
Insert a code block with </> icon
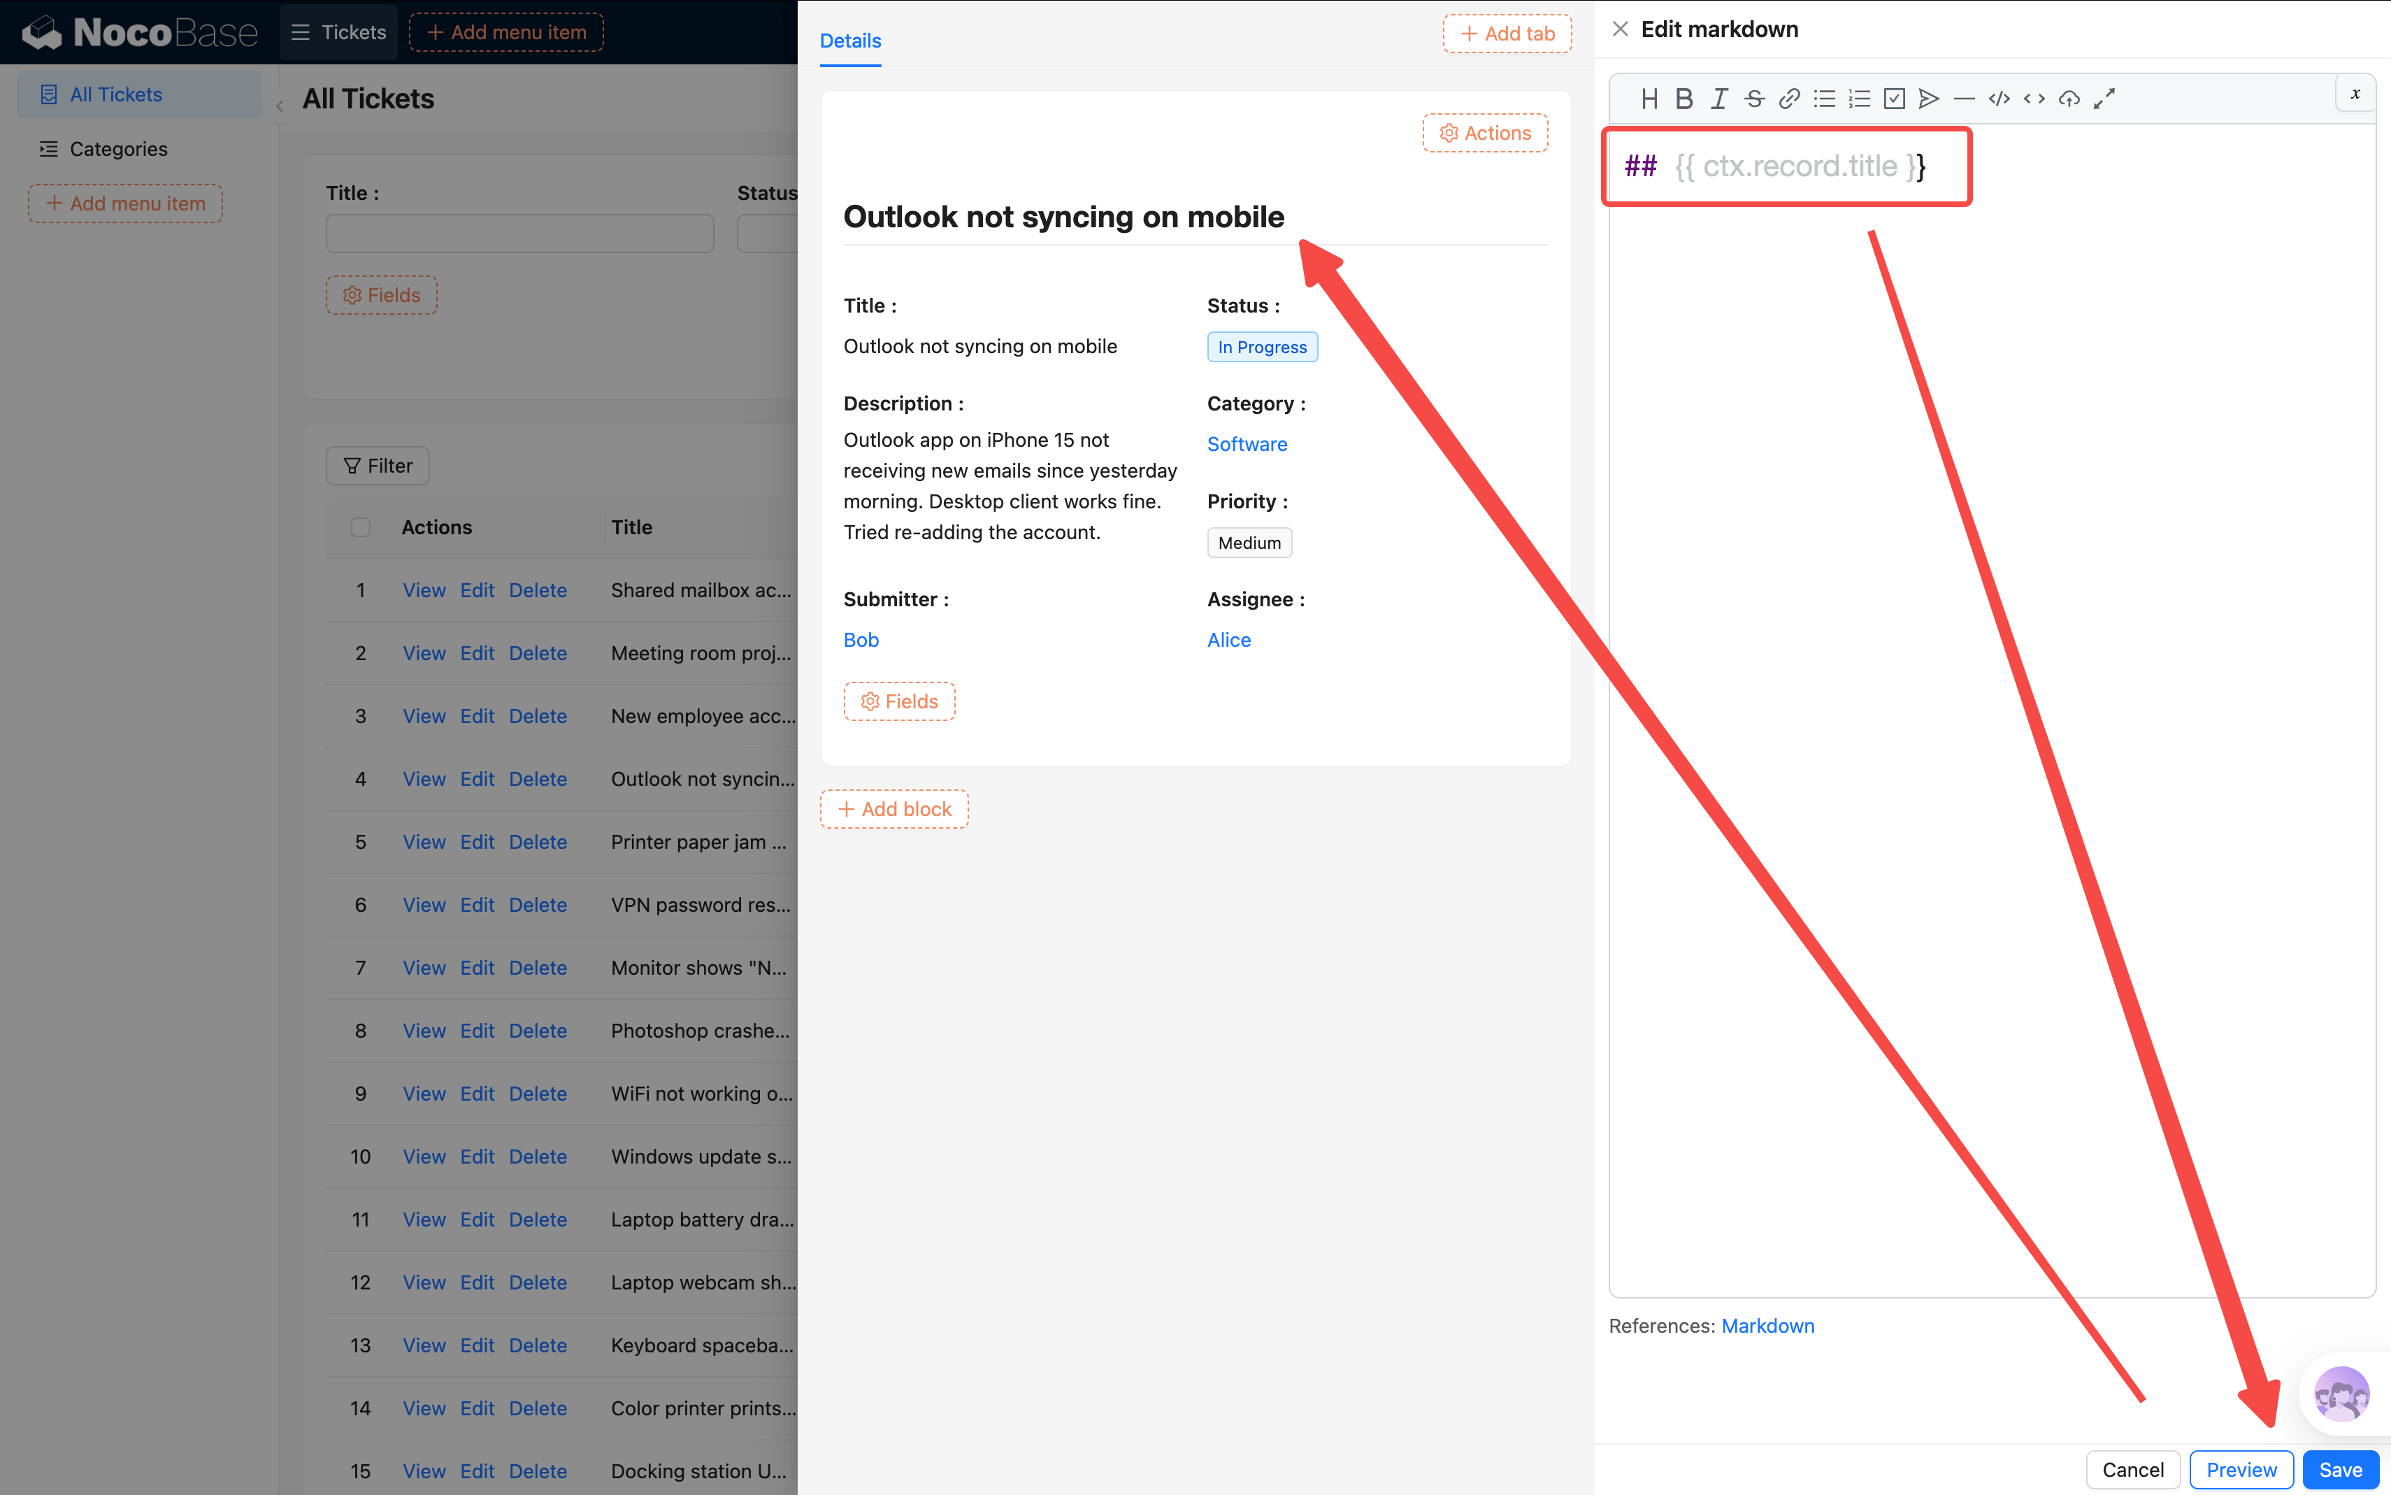(x=1999, y=99)
